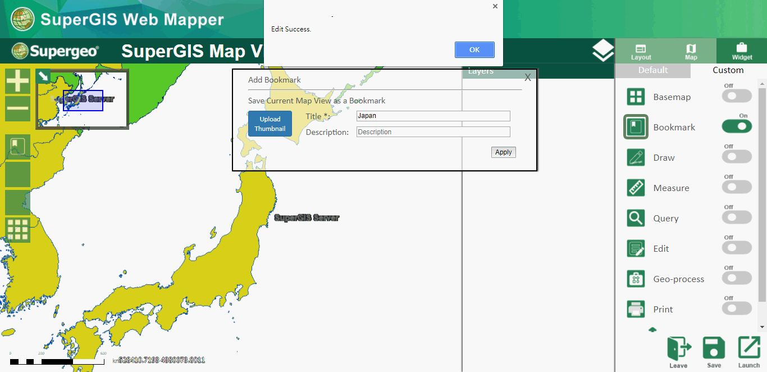
Task: Enable the Query toggle
Action: (x=737, y=217)
